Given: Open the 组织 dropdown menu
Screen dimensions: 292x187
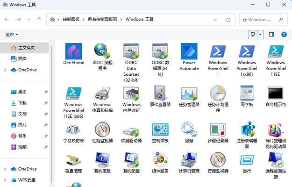Looking at the screenshot, I should (12, 35).
